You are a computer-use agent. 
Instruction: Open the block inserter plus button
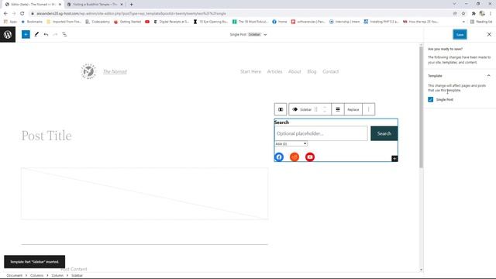click(26, 34)
